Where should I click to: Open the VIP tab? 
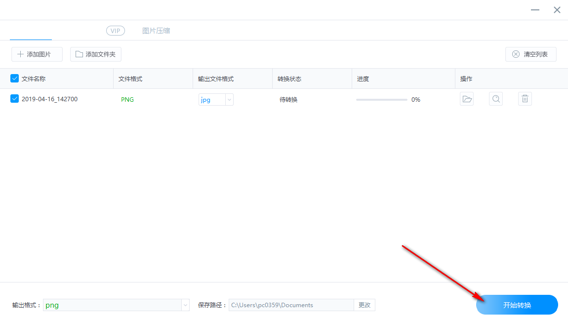coord(115,31)
